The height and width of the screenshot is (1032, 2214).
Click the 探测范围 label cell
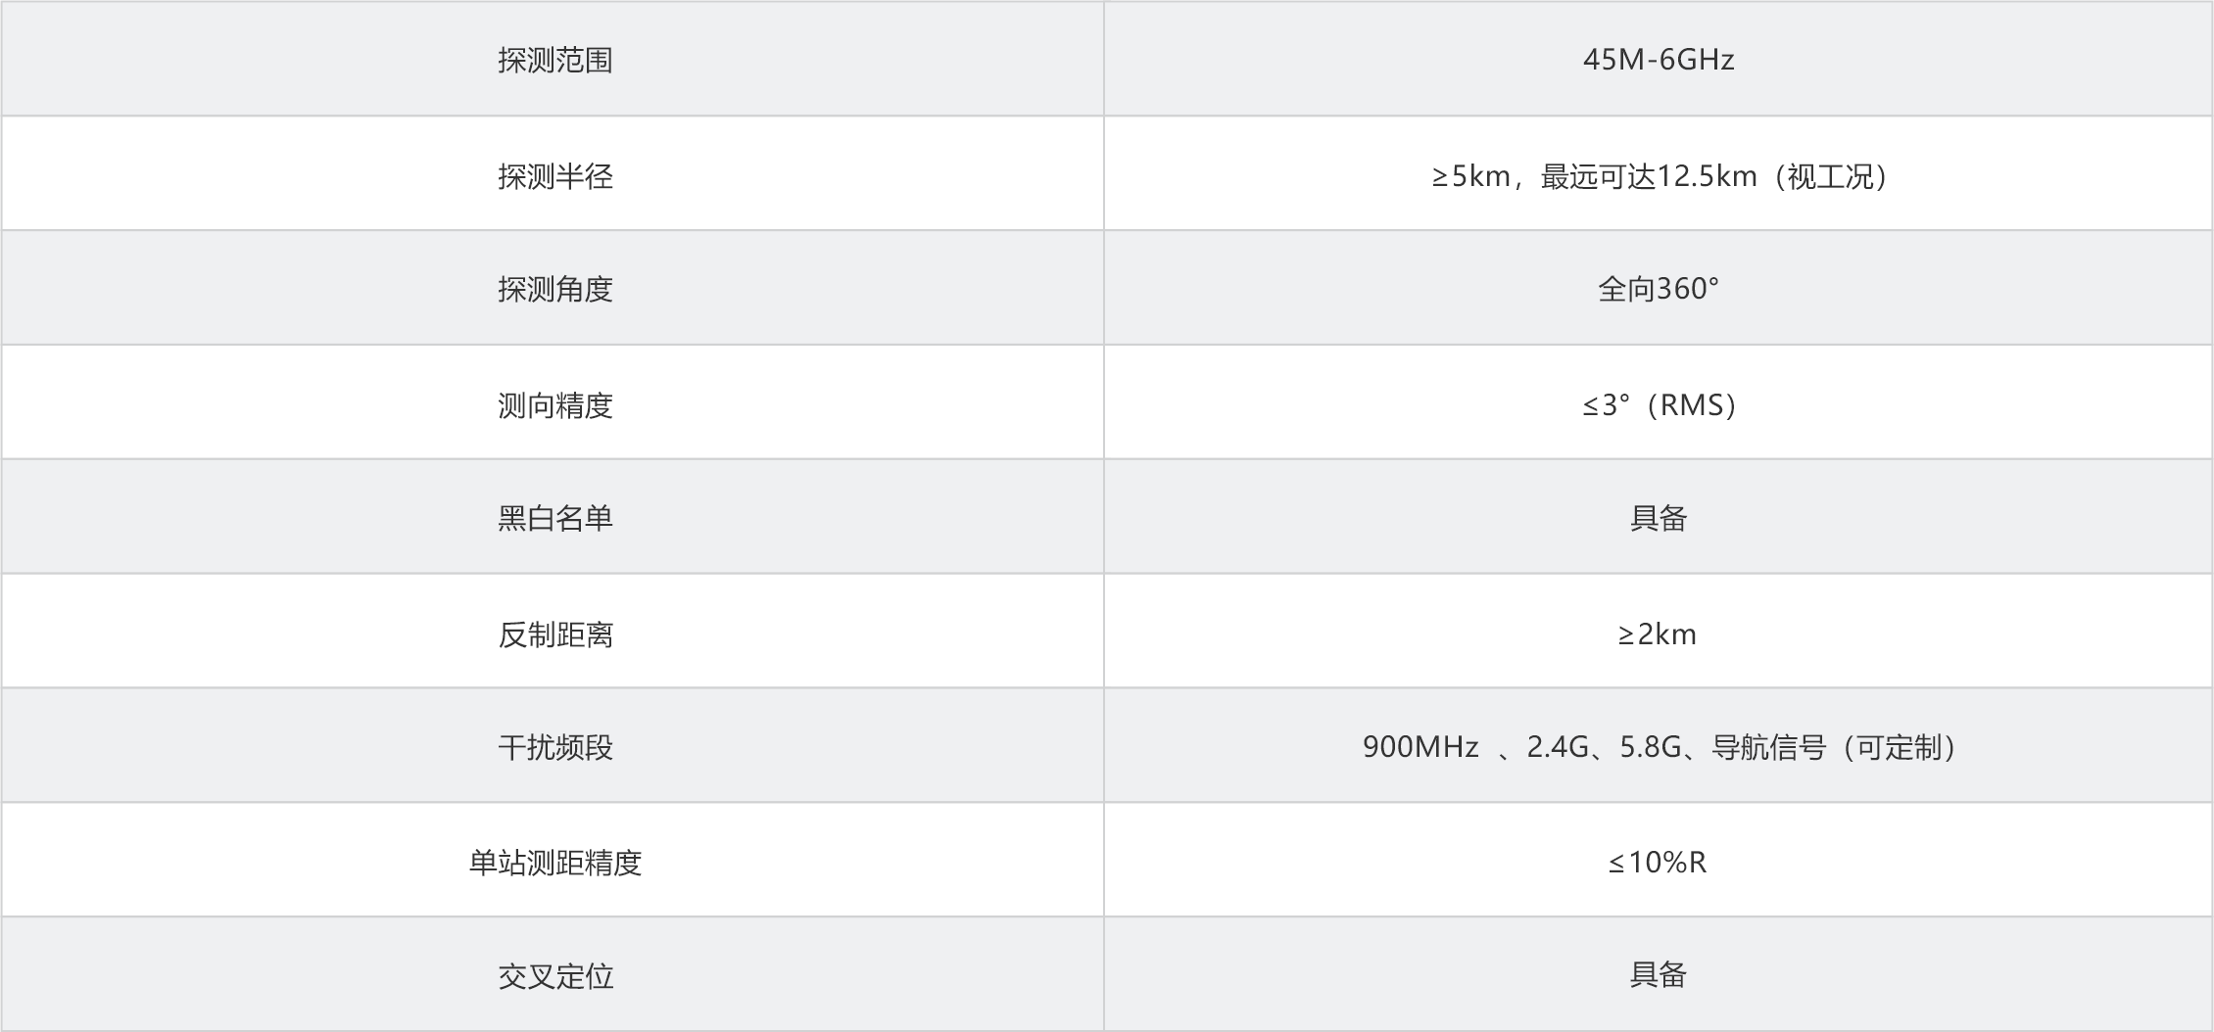[x=554, y=61]
